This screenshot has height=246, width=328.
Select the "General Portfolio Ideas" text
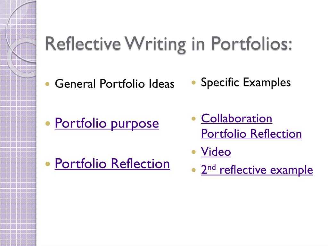click(x=115, y=84)
